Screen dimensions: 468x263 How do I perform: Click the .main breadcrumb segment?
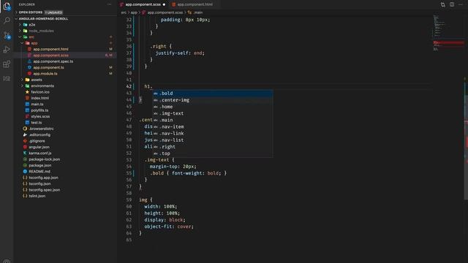[198, 12]
